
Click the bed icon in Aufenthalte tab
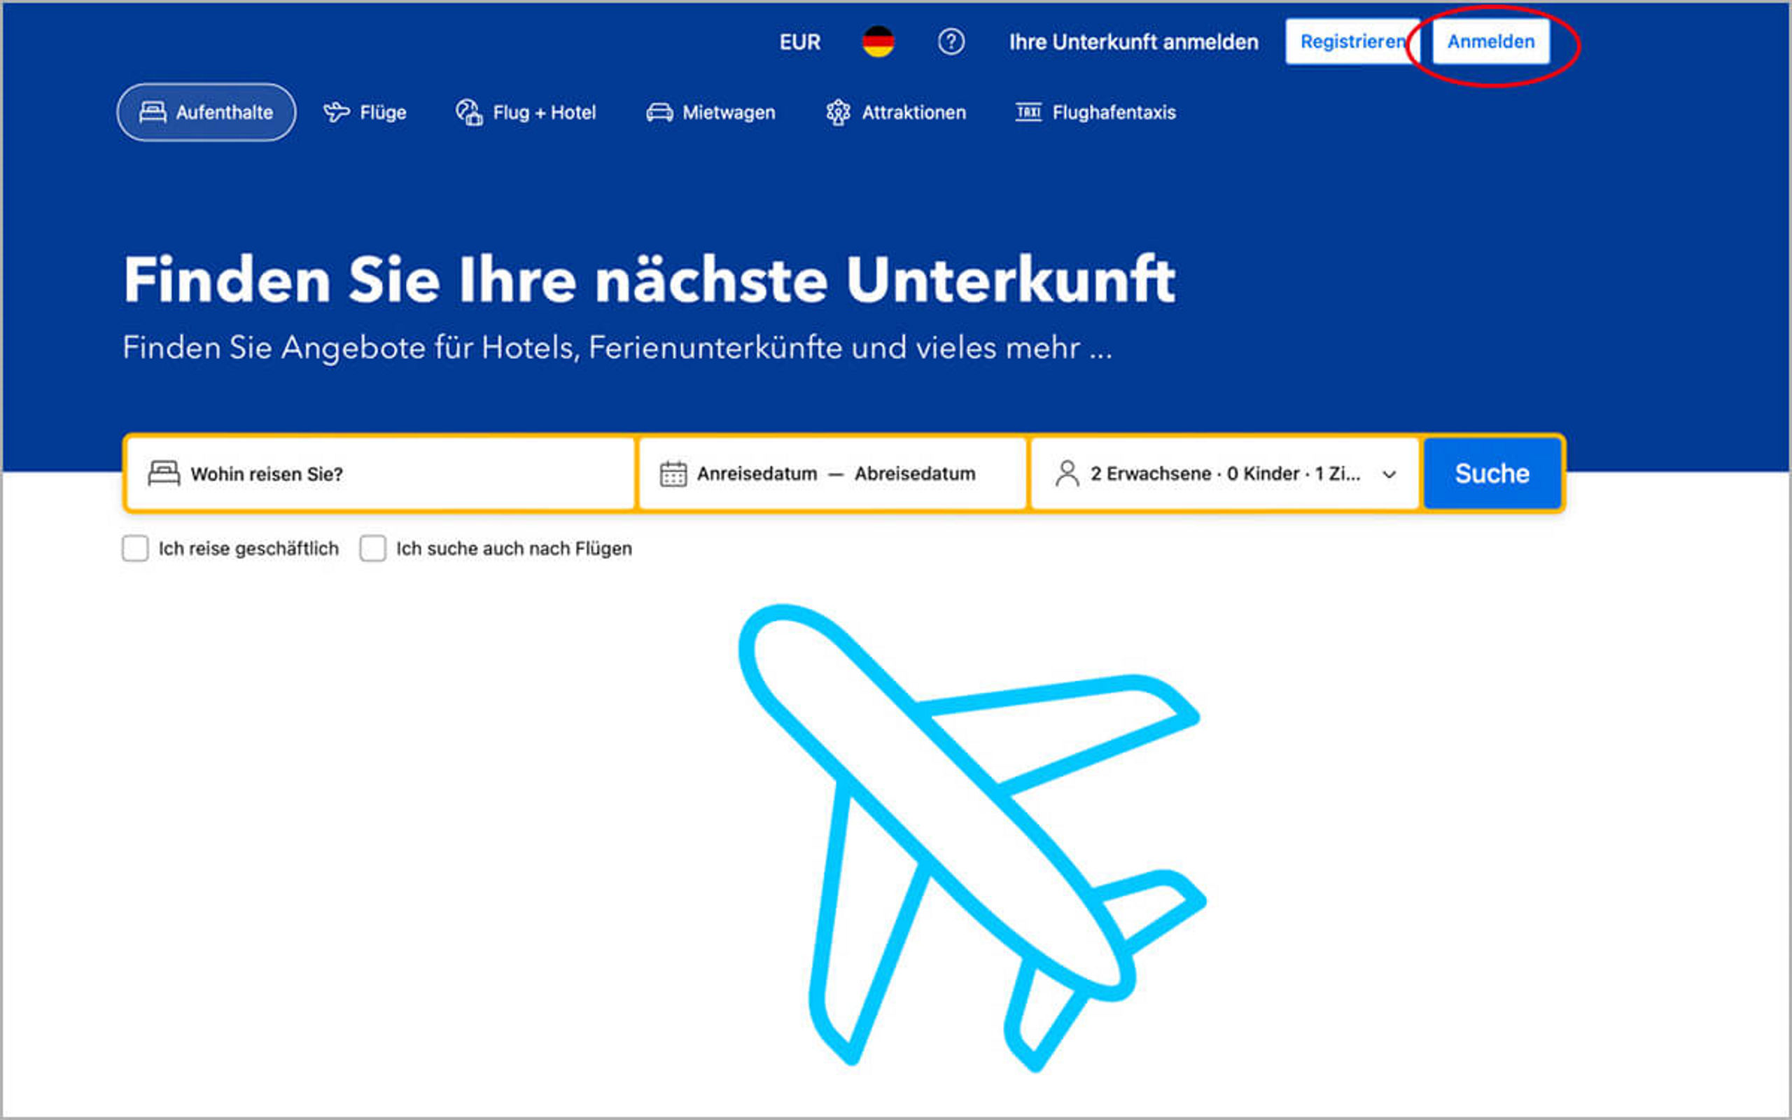pos(153,113)
